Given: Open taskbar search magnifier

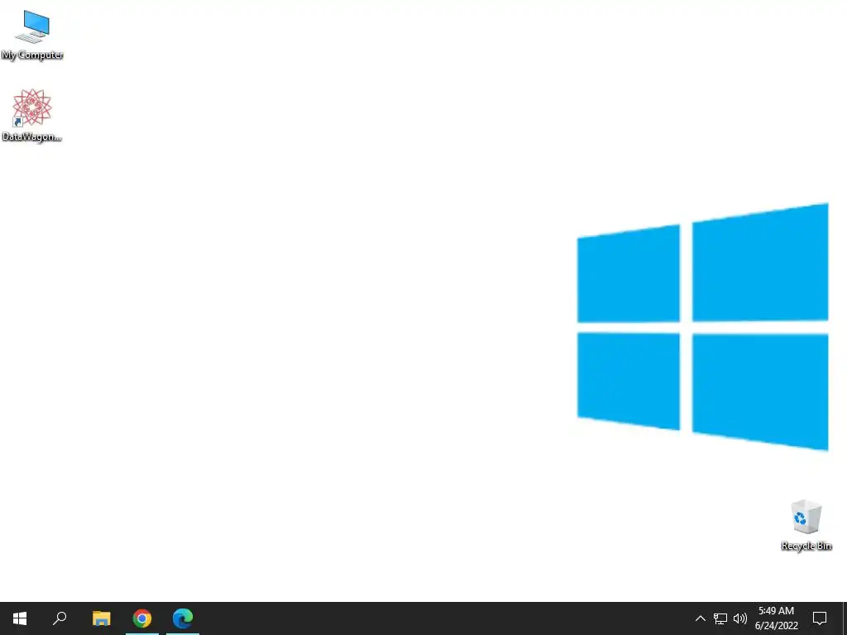Looking at the screenshot, I should click(x=60, y=618).
